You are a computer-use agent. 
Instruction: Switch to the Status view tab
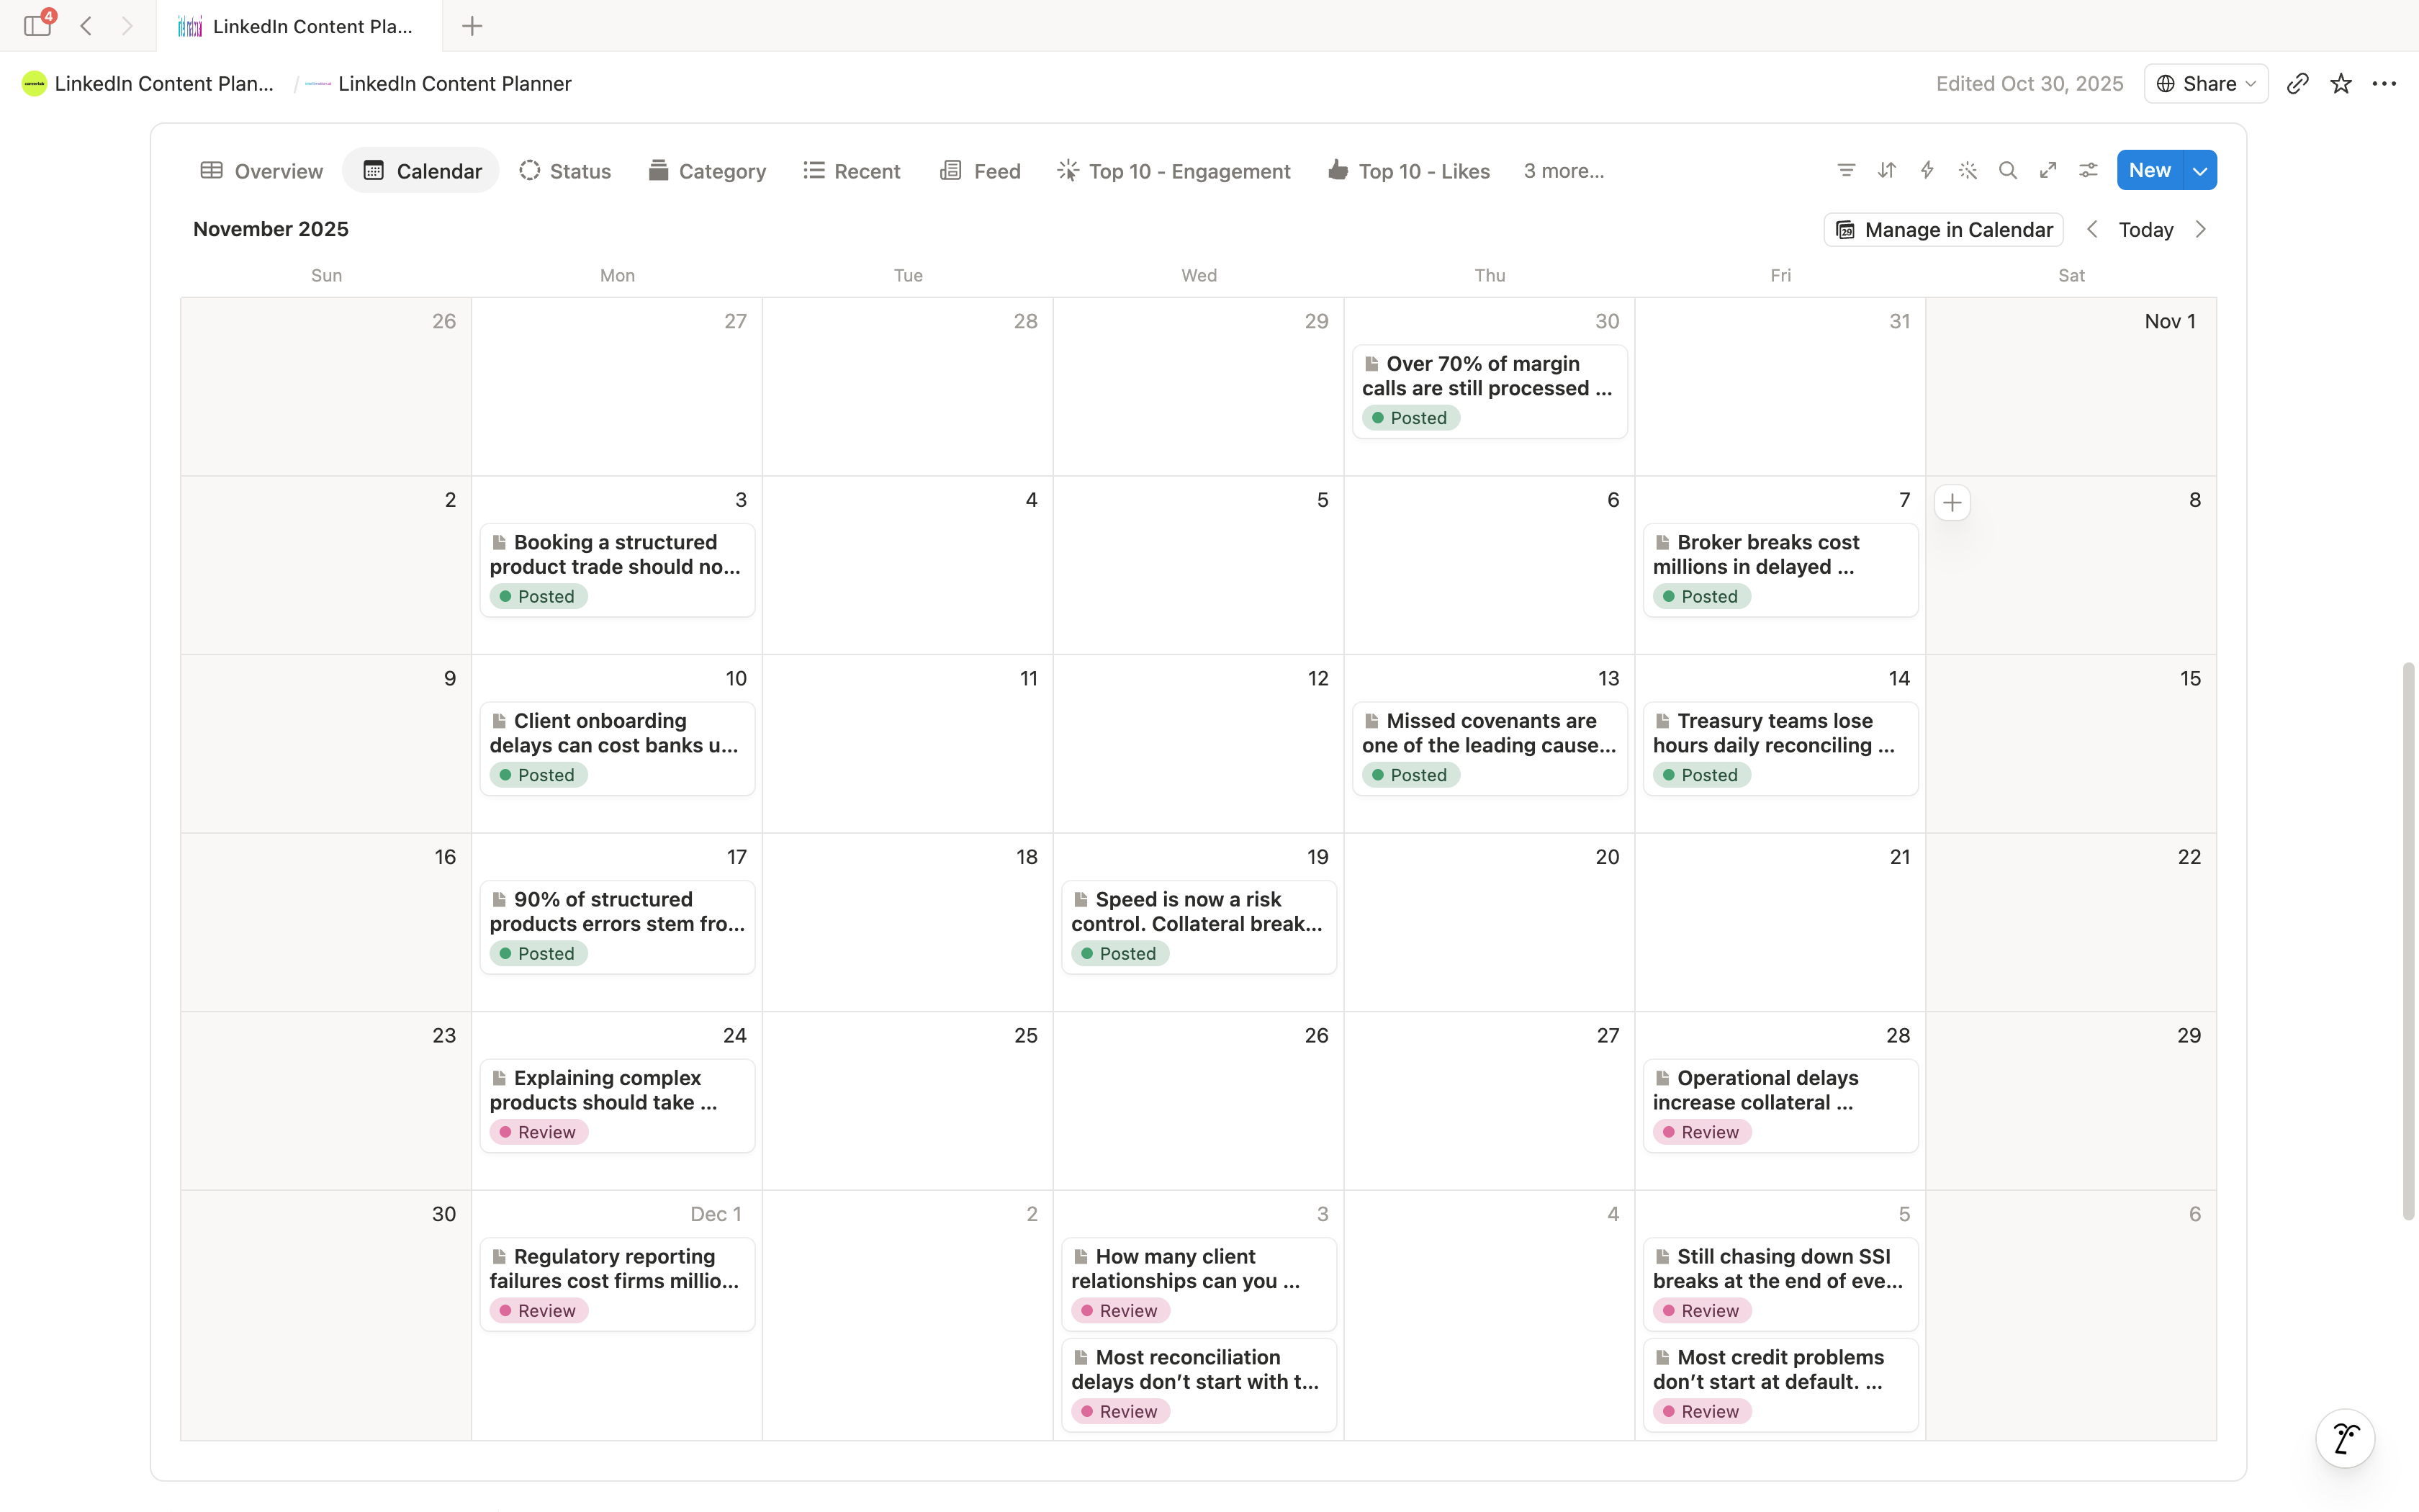point(564,171)
